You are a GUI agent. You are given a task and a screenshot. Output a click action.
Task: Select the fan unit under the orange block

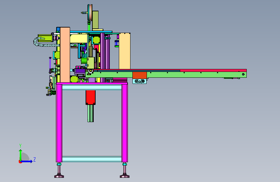pyautogui.click(x=140, y=81)
